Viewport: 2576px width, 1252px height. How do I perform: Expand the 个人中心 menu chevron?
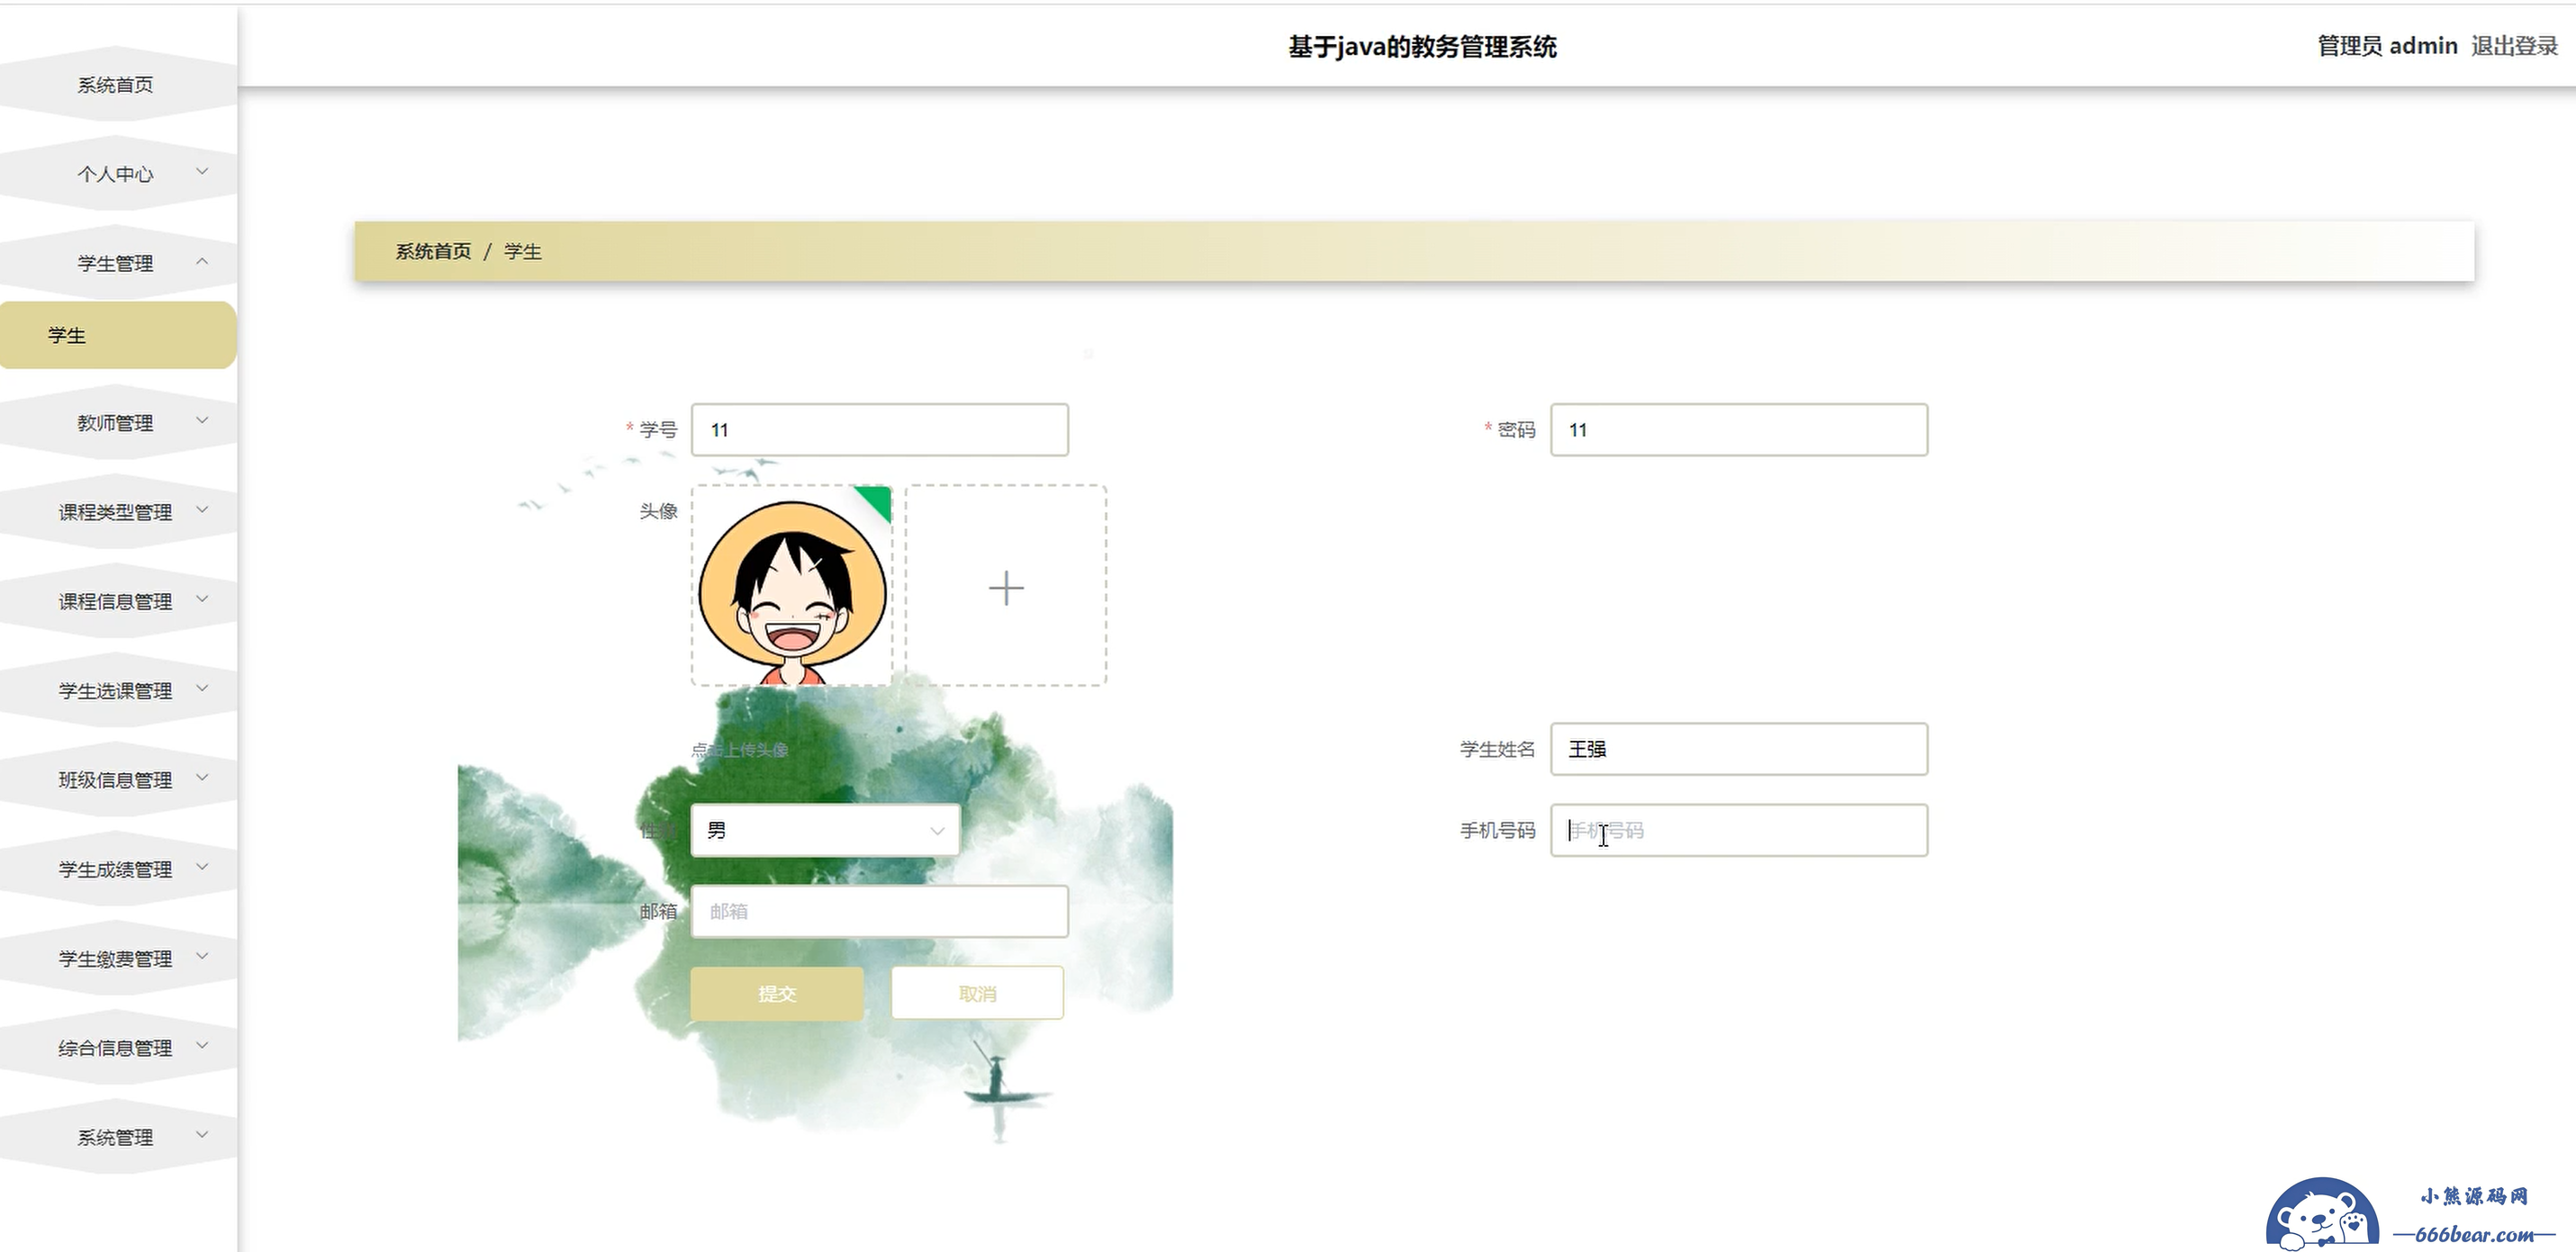point(203,172)
